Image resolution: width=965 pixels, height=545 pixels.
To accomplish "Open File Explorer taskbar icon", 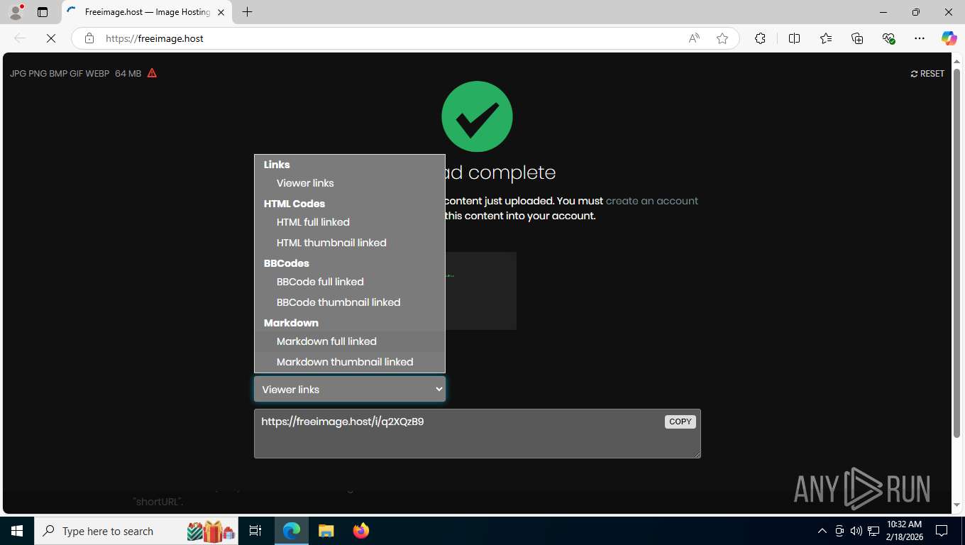I will pyautogui.click(x=326, y=531).
